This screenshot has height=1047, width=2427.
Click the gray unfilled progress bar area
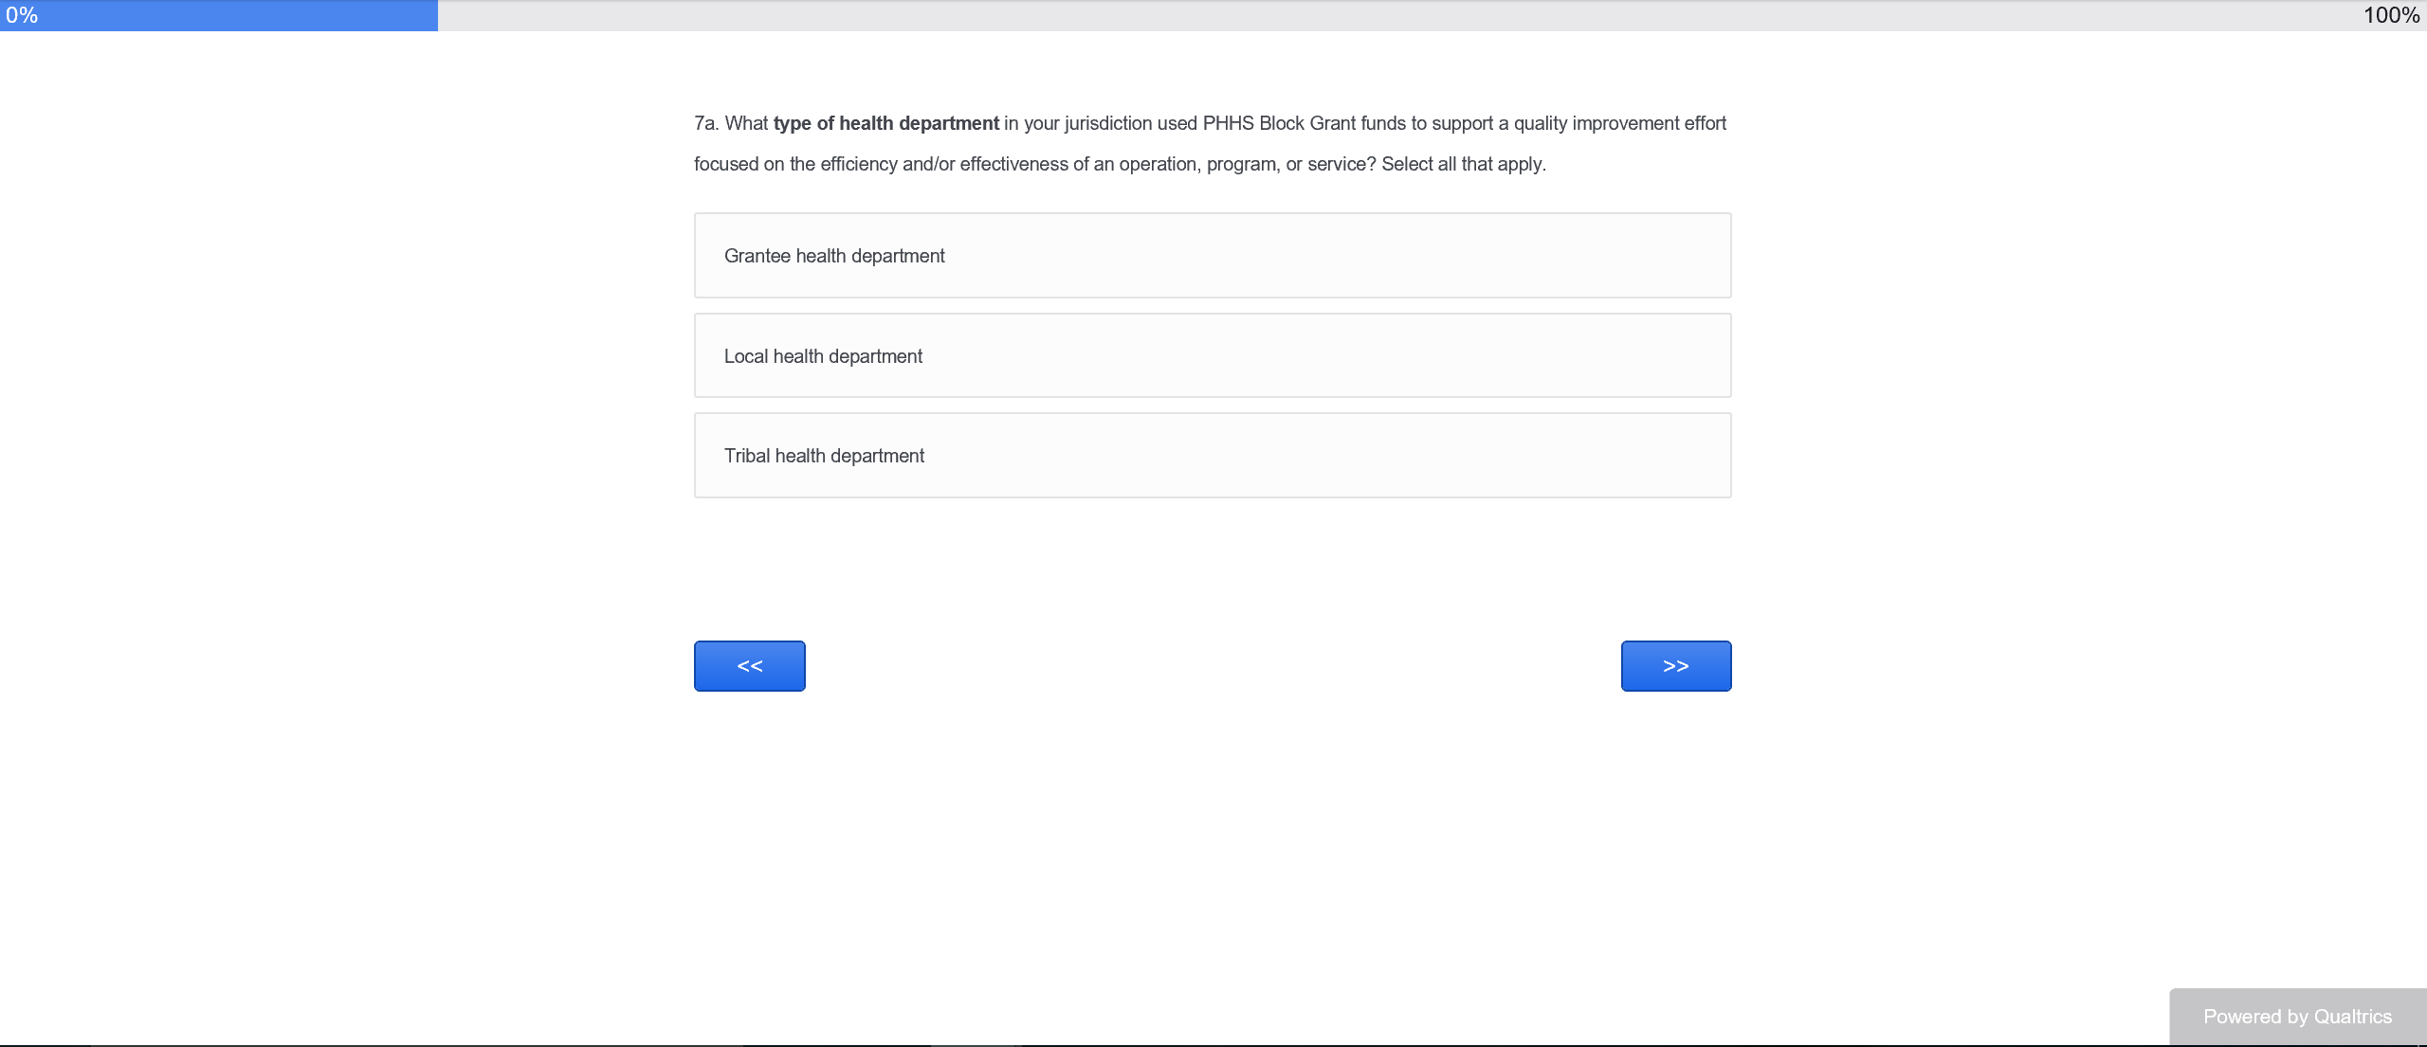[x=1327, y=15]
